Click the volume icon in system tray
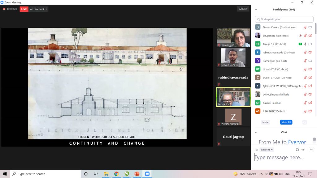Viewport: 317px width, 178px height. point(281,174)
